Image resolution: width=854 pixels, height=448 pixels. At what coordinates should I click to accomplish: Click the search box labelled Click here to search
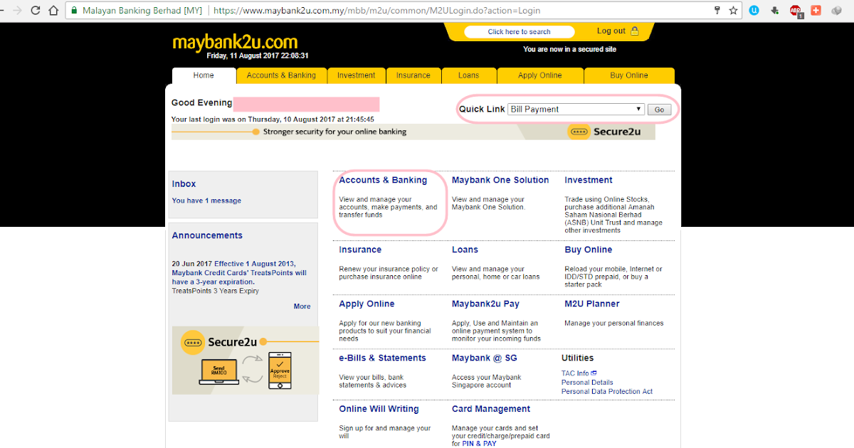[x=519, y=31]
